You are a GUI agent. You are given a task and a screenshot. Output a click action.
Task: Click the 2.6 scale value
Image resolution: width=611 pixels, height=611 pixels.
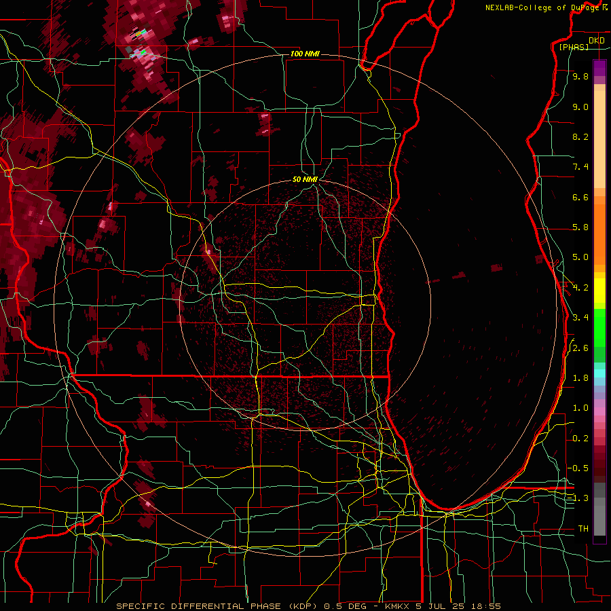(x=580, y=348)
